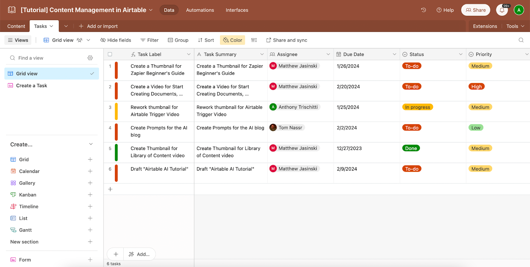The image size is (530, 267).
Task: Open the Sort options
Action: click(x=206, y=40)
